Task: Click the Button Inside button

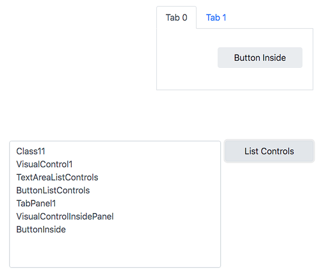Action: tap(260, 58)
